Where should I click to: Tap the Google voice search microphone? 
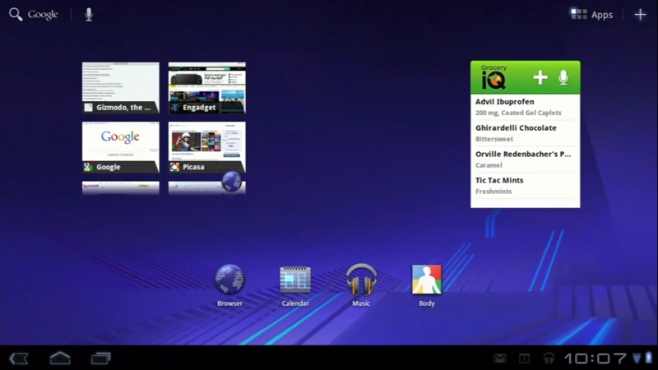(x=89, y=15)
